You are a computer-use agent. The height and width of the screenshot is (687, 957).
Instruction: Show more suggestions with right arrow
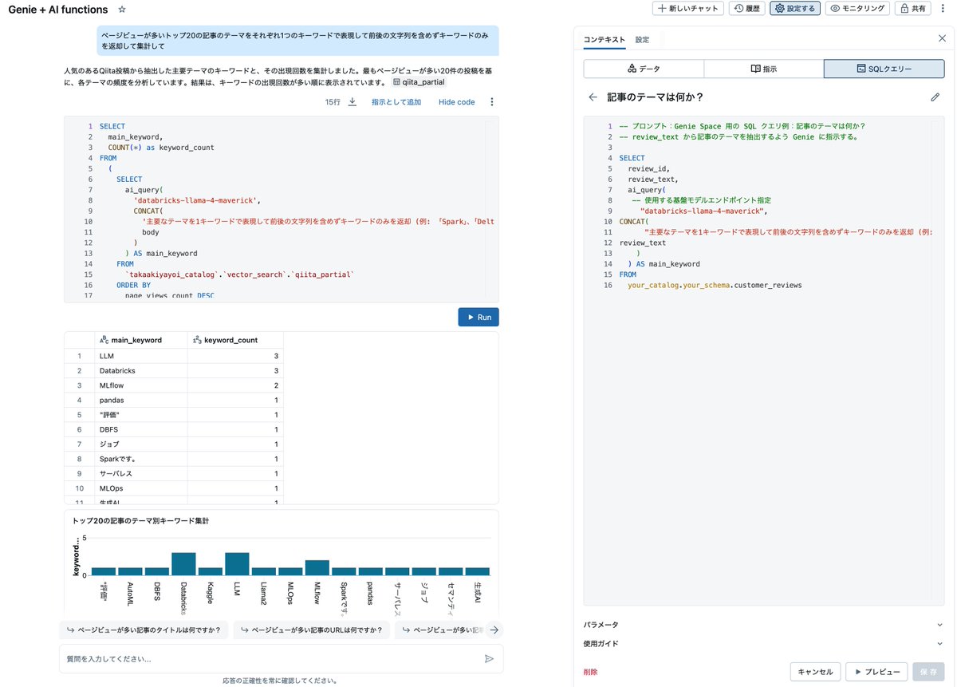[494, 630]
